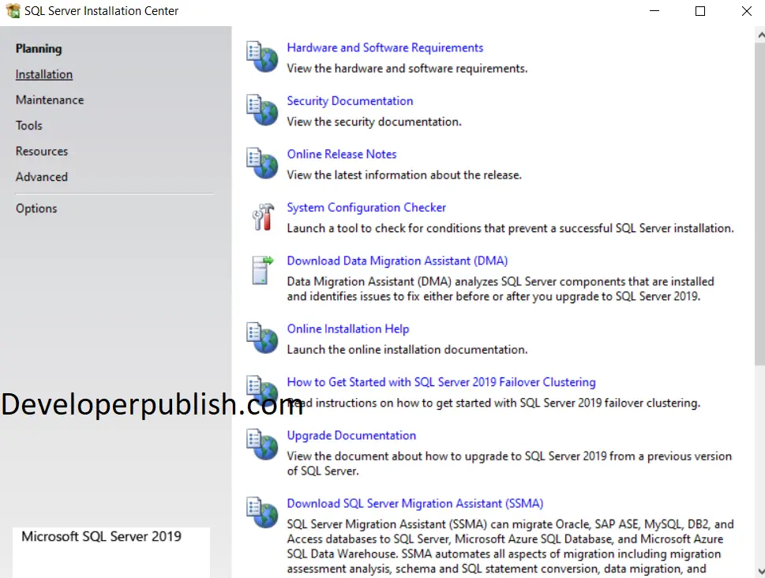Open Download Data Migration Assistant (DMA) link
765x578 pixels.
(397, 261)
